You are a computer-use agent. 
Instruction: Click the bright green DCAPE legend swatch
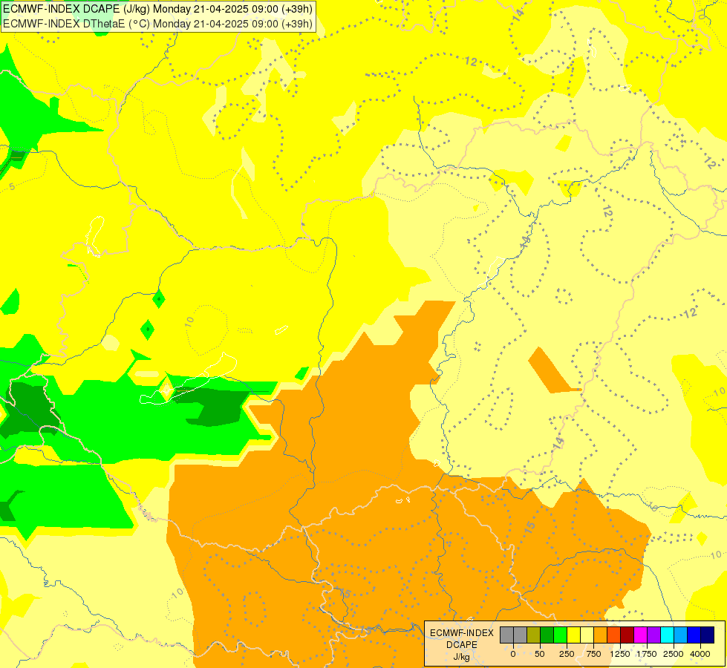[x=561, y=635]
